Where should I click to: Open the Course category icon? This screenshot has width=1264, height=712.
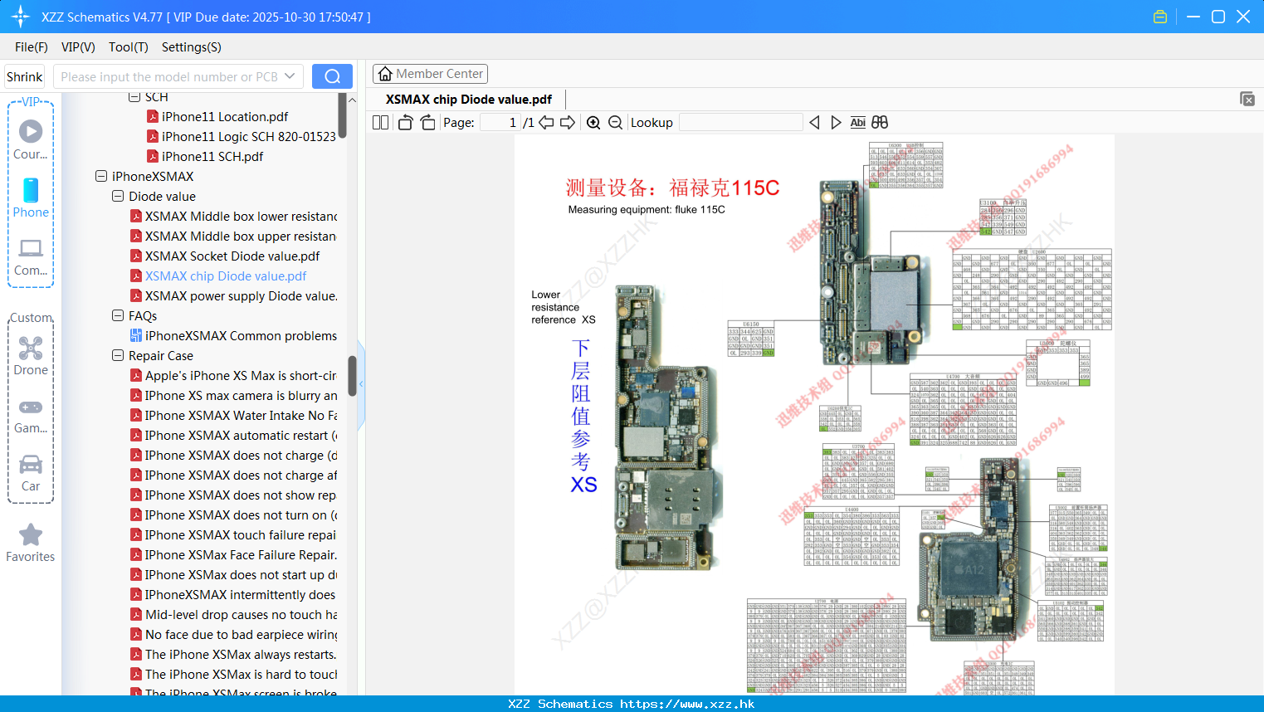tap(31, 139)
